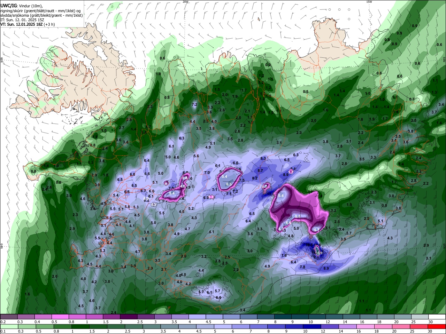Click the 0.2 swatch on the upper snow scale
The height and width of the screenshot is (334, 446).
point(9,317)
